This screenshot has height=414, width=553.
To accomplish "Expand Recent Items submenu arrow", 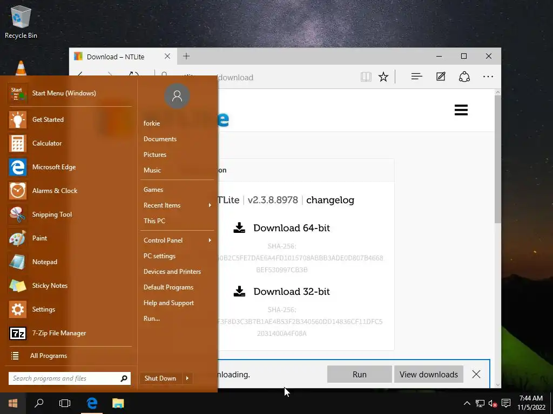I will (x=210, y=205).
